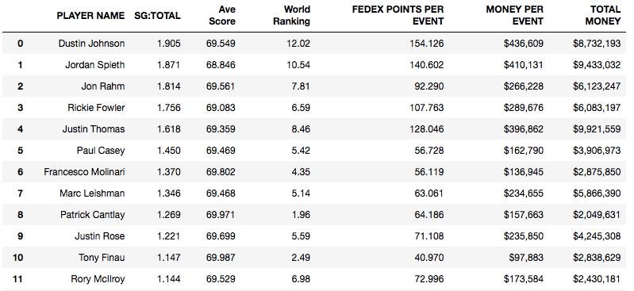This screenshot has width=634, height=291.
Task: Select the Ave Score column header
Action: pyautogui.click(x=222, y=15)
